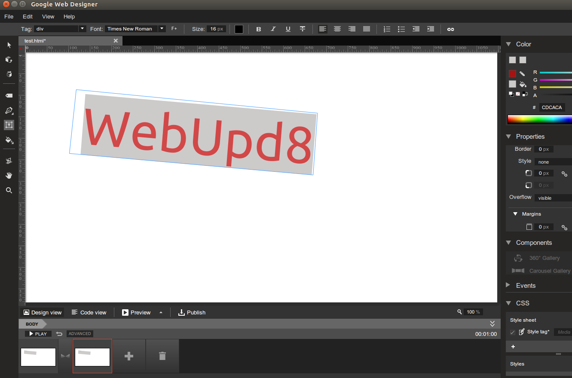This screenshot has width=572, height=378.
Task: Delete keyframe with trash icon
Action: [x=162, y=356]
